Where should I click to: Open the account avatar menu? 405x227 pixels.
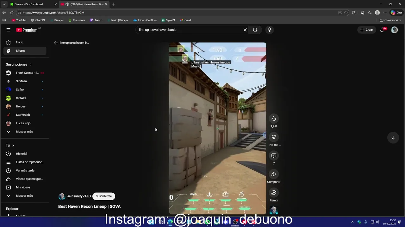point(394,30)
